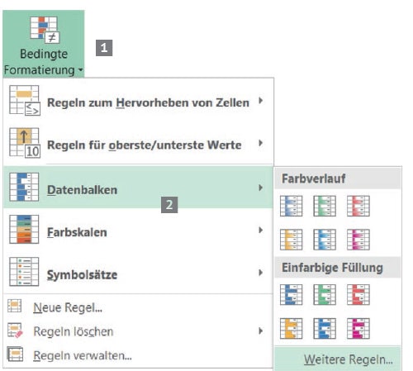Screen dimensions: 413x371
Task: Apply solid orange data bar fill
Action: point(291,328)
